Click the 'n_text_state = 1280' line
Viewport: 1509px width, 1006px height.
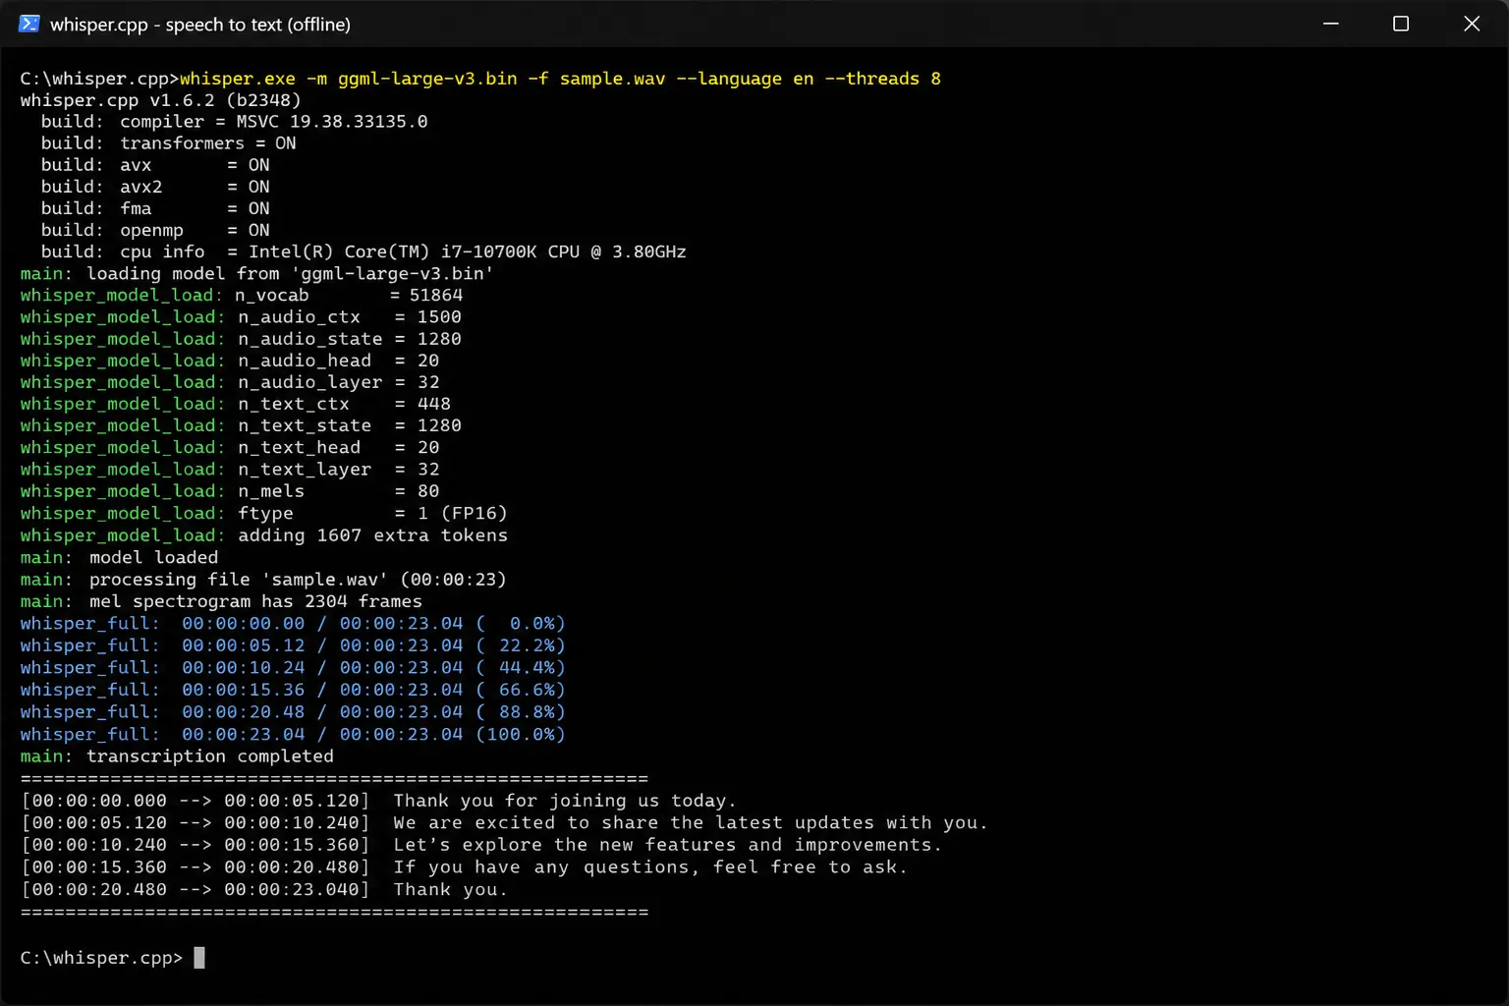[241, 425]
